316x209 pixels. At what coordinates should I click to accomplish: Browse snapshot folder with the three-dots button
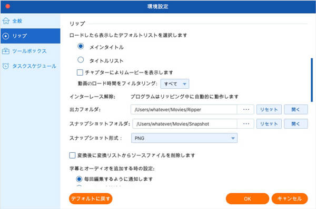246,124
